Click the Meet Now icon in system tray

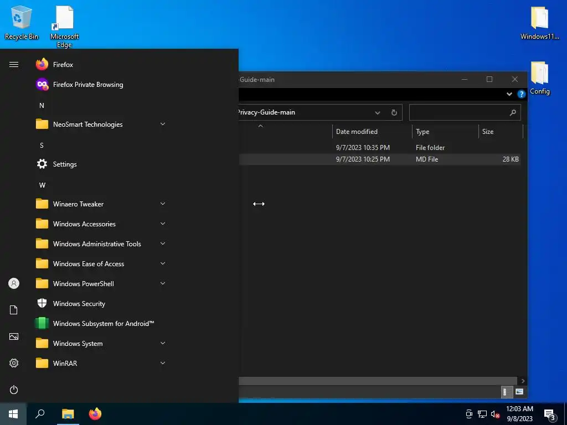469,414
